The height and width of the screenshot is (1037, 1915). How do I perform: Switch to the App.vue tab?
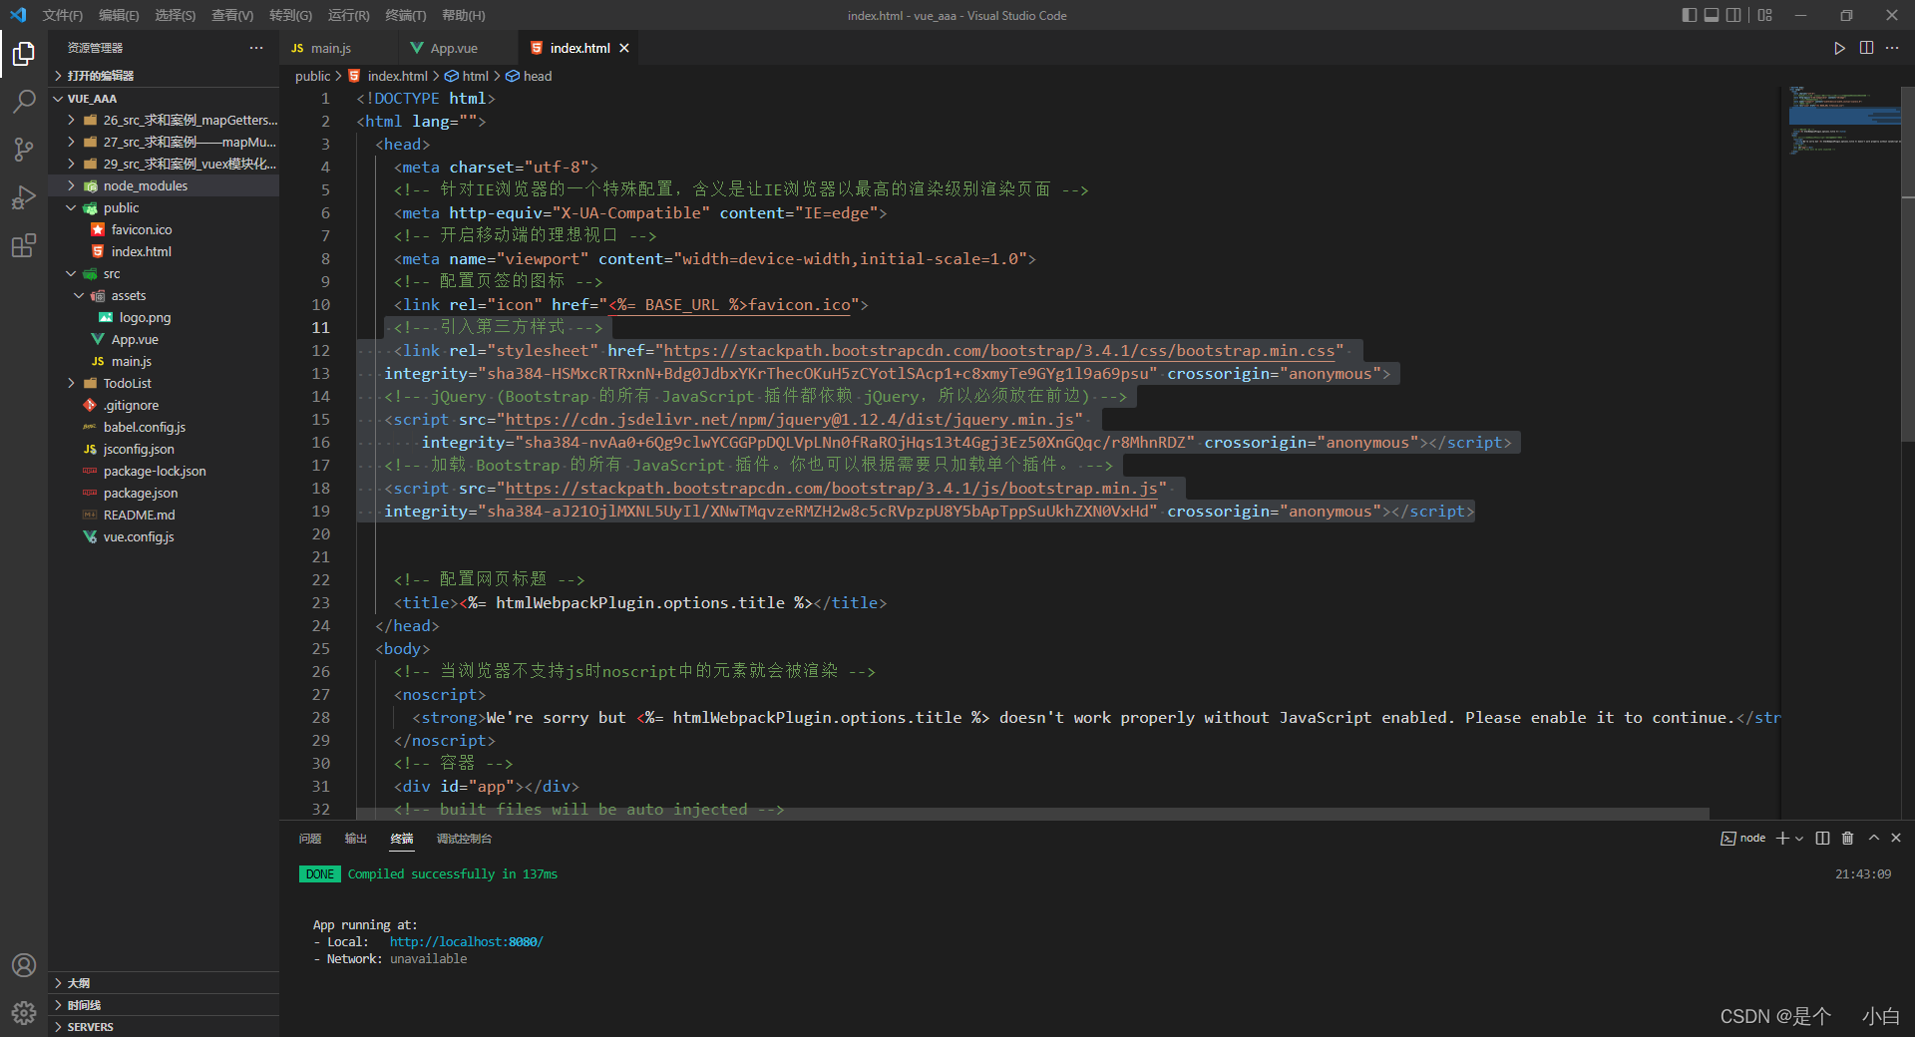[454, 47]
